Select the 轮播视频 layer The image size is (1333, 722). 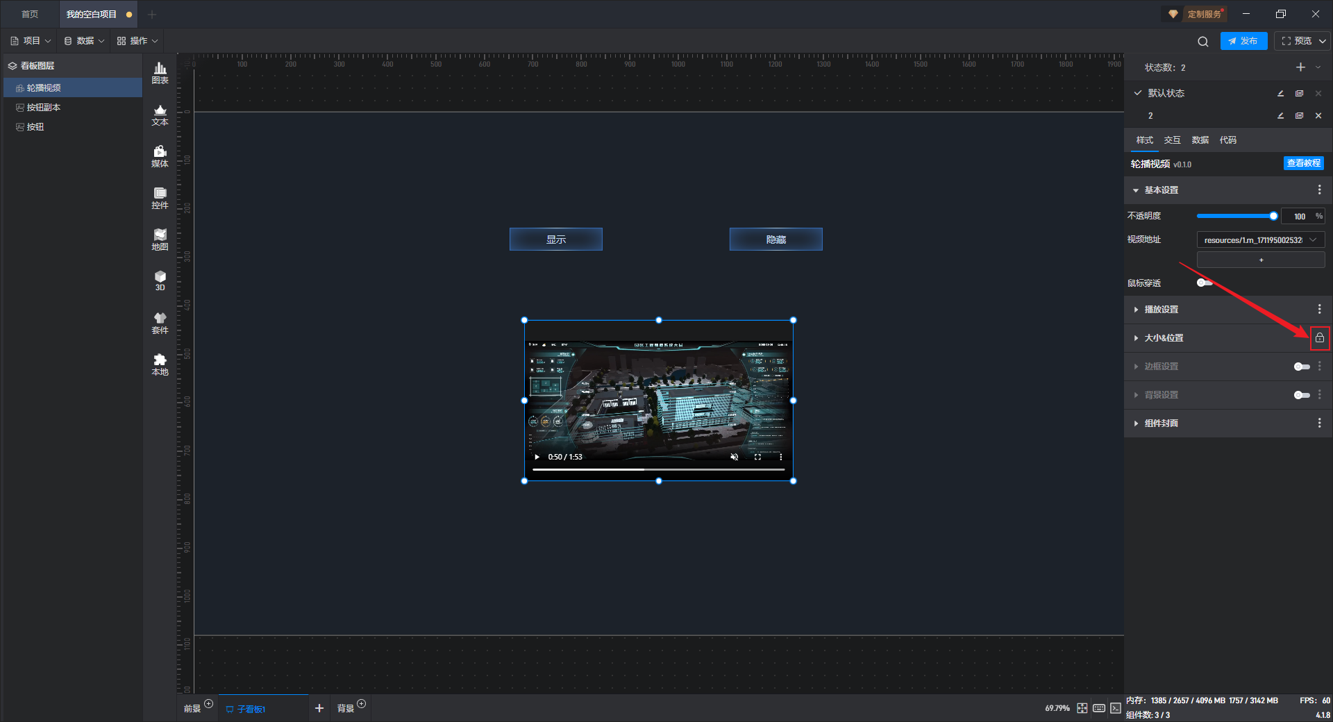[x=73, y=87]
